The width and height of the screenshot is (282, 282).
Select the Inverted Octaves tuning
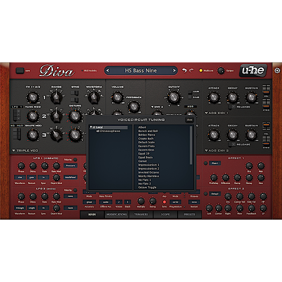pyautogui.click(x=148, y=173)
